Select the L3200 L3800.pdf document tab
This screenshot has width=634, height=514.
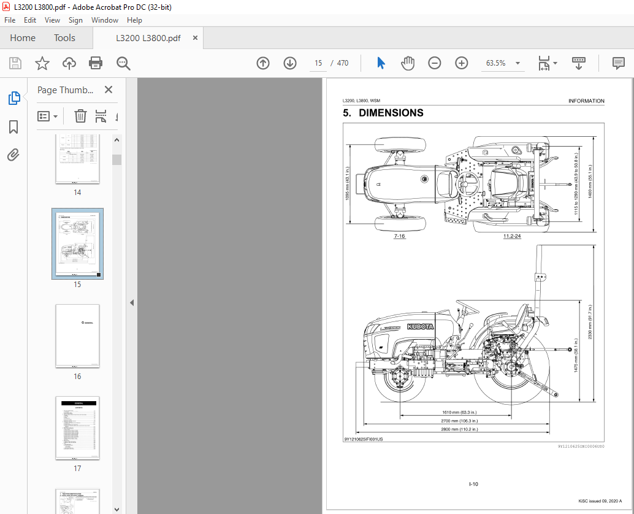[x=148, y=38]
